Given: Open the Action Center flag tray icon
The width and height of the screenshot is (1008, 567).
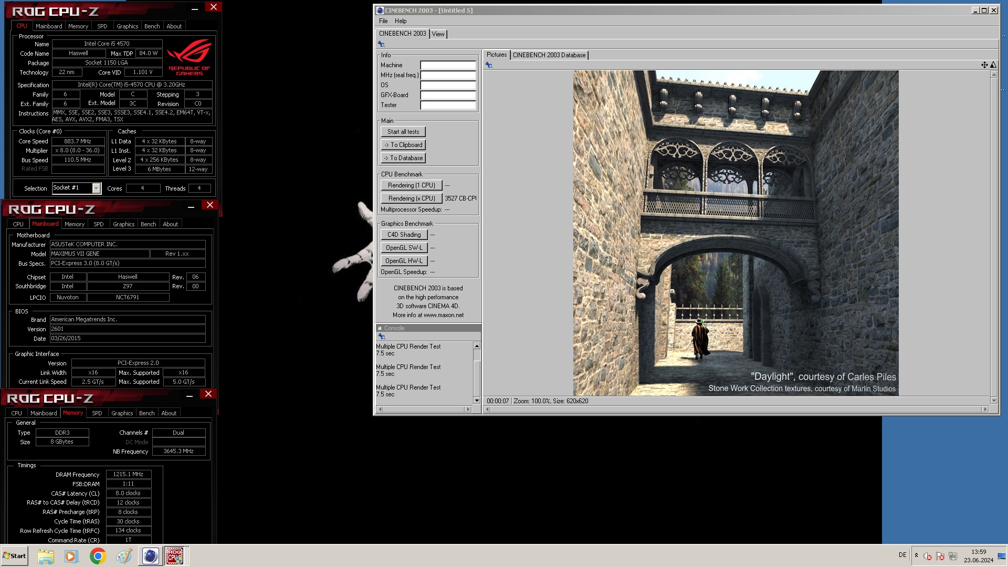Looking at the screenshot, I should tap(940, 556).
